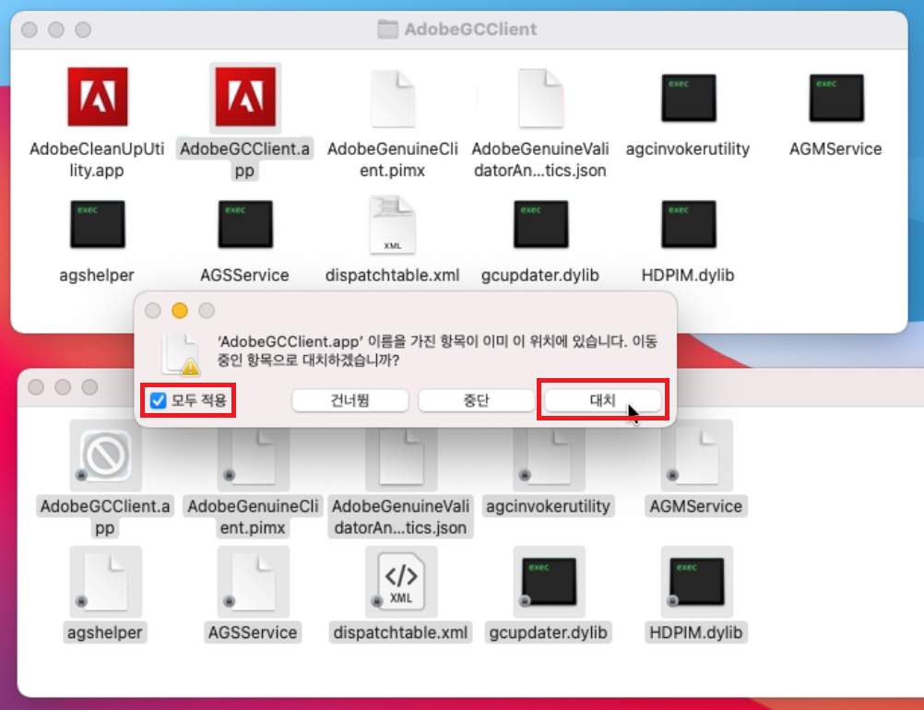
Task: Click gcupdater.dylib exec icon in bottom window
Action: (x=550, y=582)
